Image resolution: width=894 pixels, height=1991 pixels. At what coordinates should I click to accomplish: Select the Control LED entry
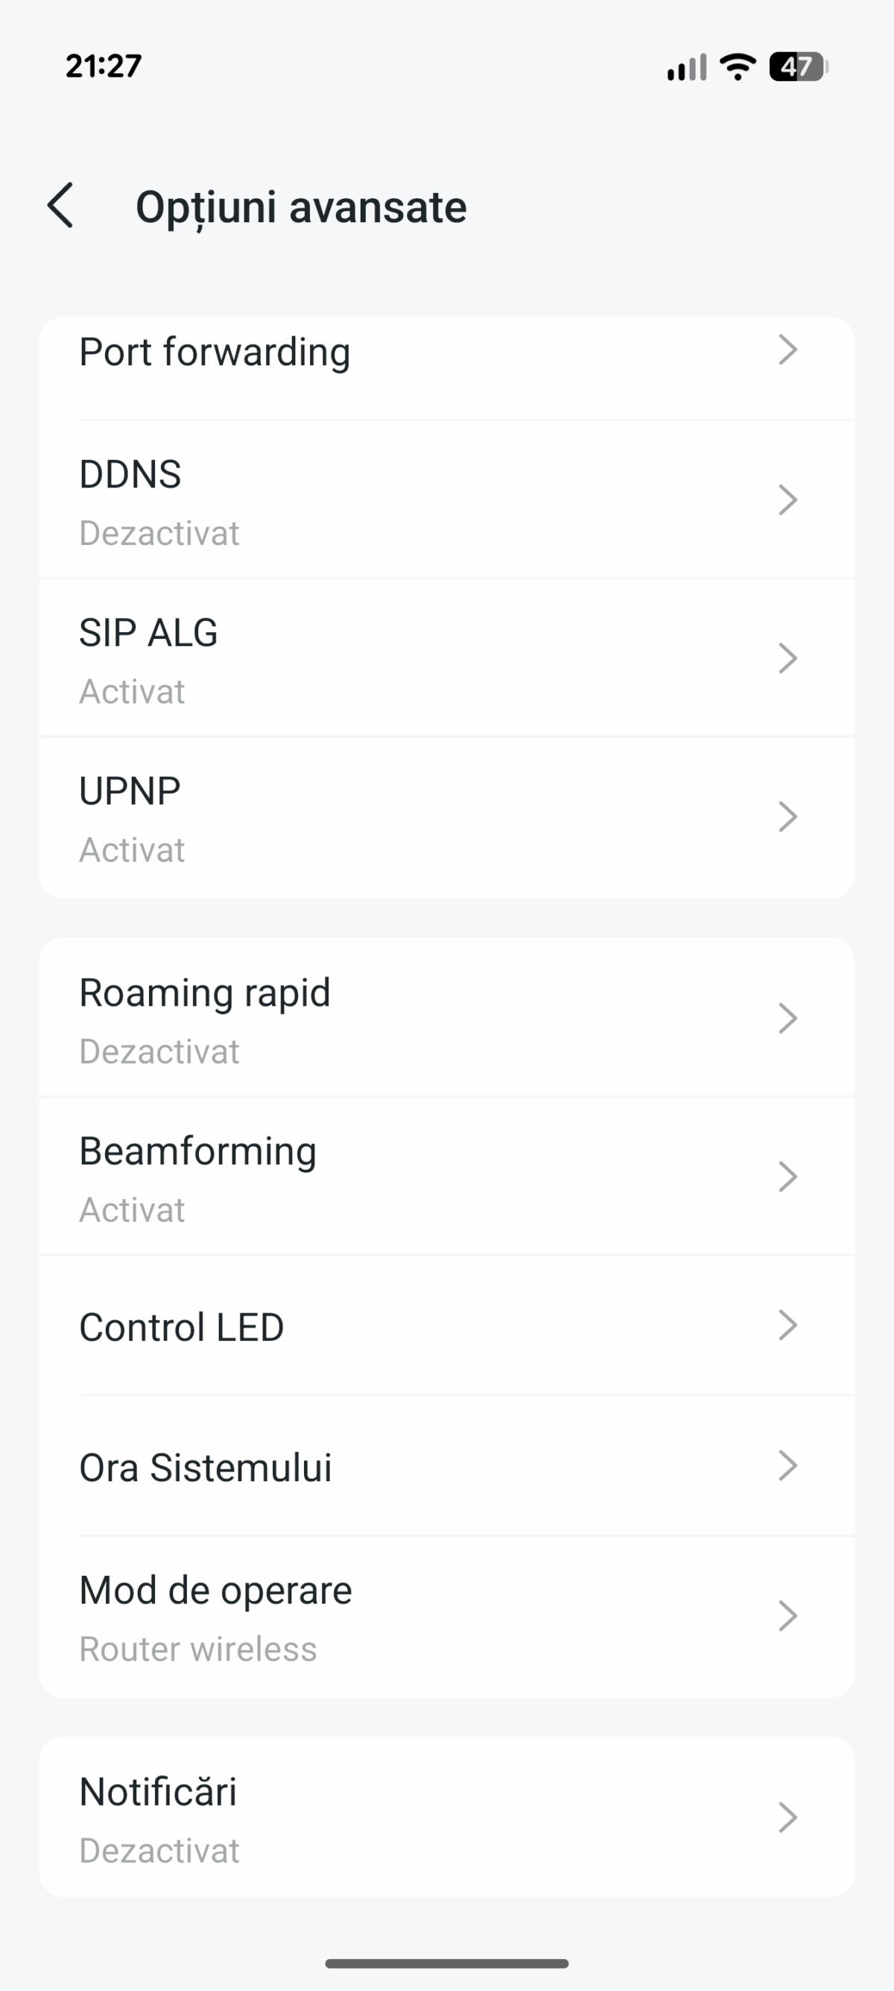pos(182,1327)
